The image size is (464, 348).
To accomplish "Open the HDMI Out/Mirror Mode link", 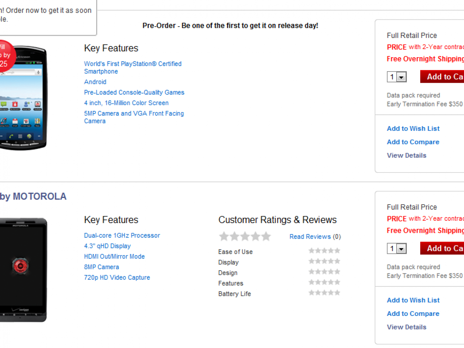I will [x=114, y=256].
